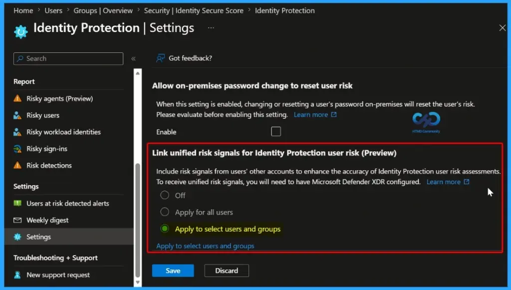Go to Identity Protection breadcrumb

(x=284, y=10)
